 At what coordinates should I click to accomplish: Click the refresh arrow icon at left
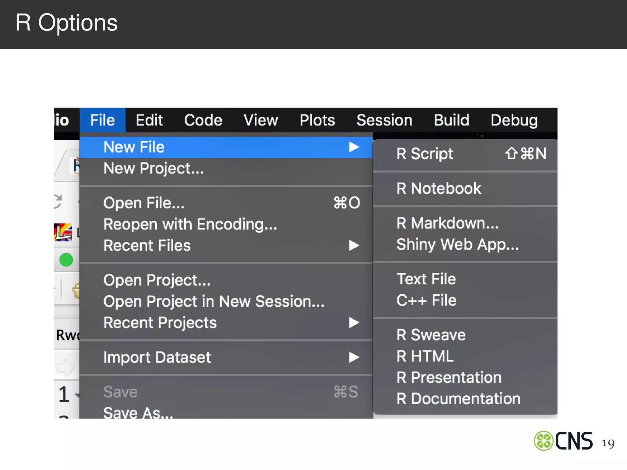point(58,201)
